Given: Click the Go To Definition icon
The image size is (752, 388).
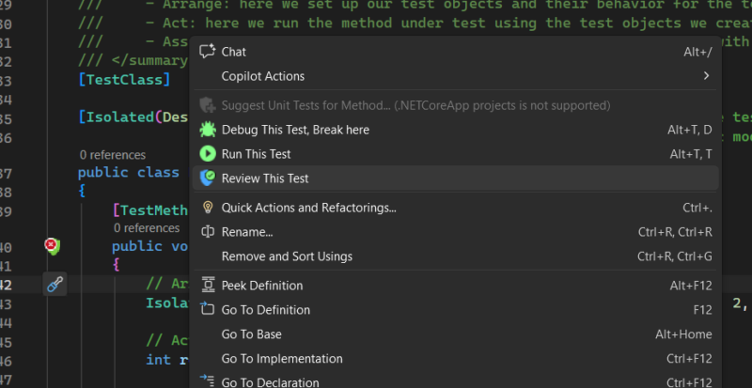Looking at the screenshot, I should 207,308.
